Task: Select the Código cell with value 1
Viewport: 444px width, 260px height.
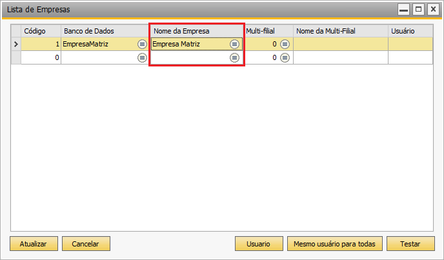Action: click(x=41, y=44)
